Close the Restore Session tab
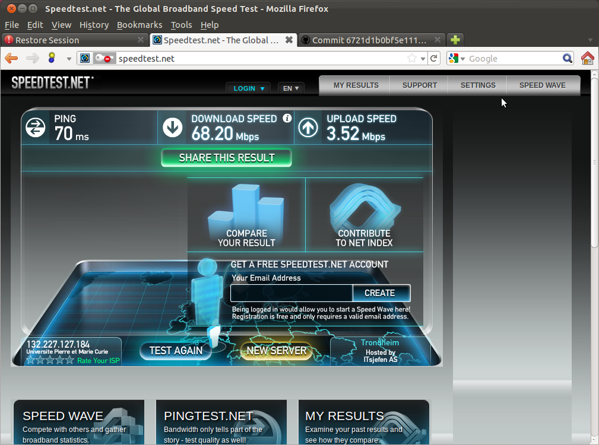Screen dimensions: 599x445 point(141,40)
